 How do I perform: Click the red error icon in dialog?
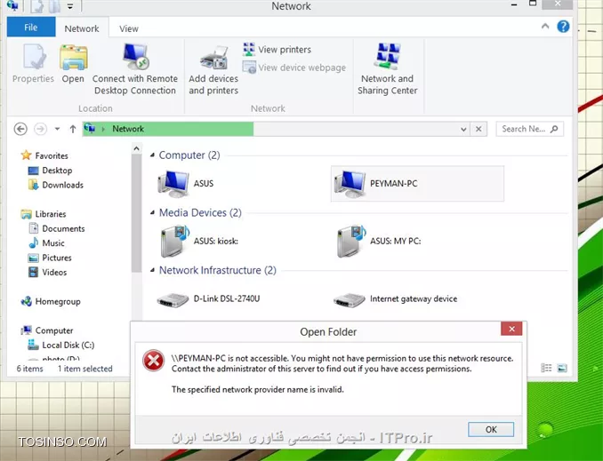pos(153,360)
